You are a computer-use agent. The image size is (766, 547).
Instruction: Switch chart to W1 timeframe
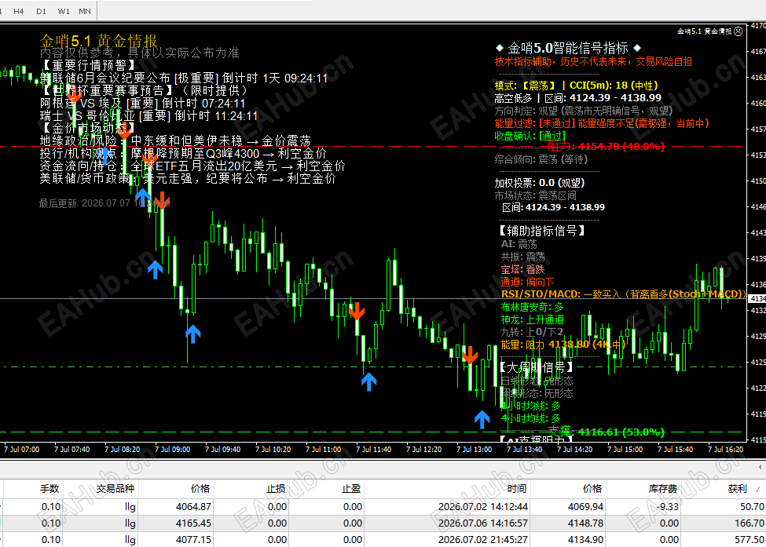[64, 11]
